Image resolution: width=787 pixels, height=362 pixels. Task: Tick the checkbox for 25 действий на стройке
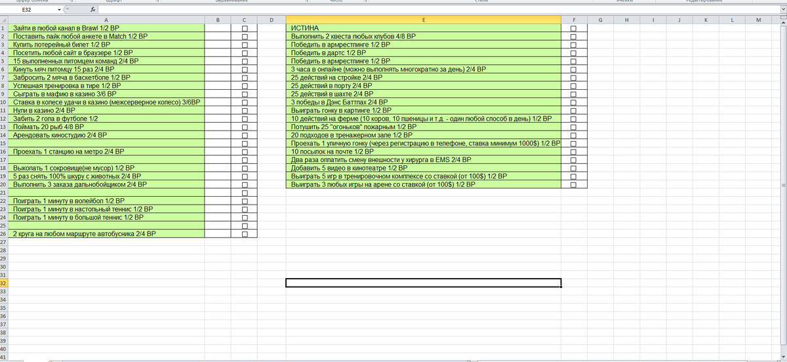[x=574, y=77]
